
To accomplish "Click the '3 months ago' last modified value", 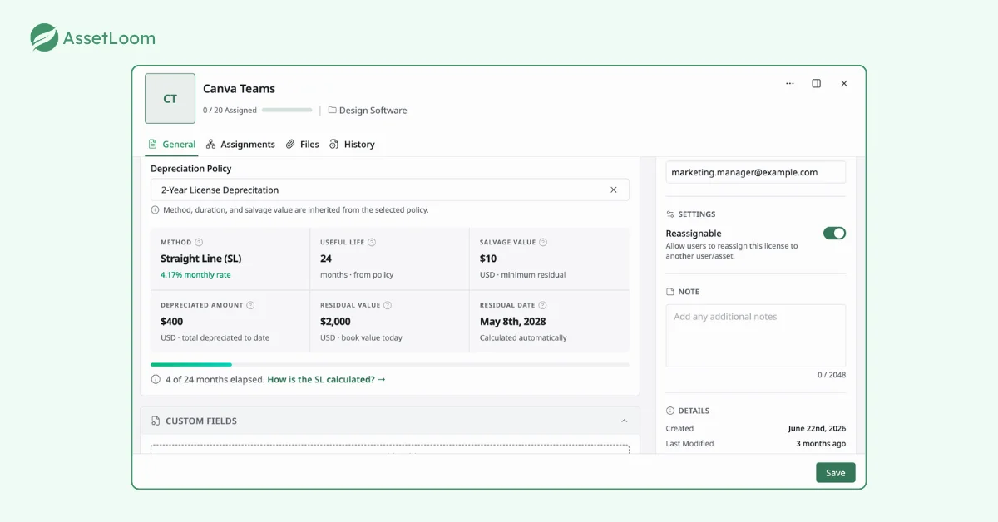I will pos(821,444).
